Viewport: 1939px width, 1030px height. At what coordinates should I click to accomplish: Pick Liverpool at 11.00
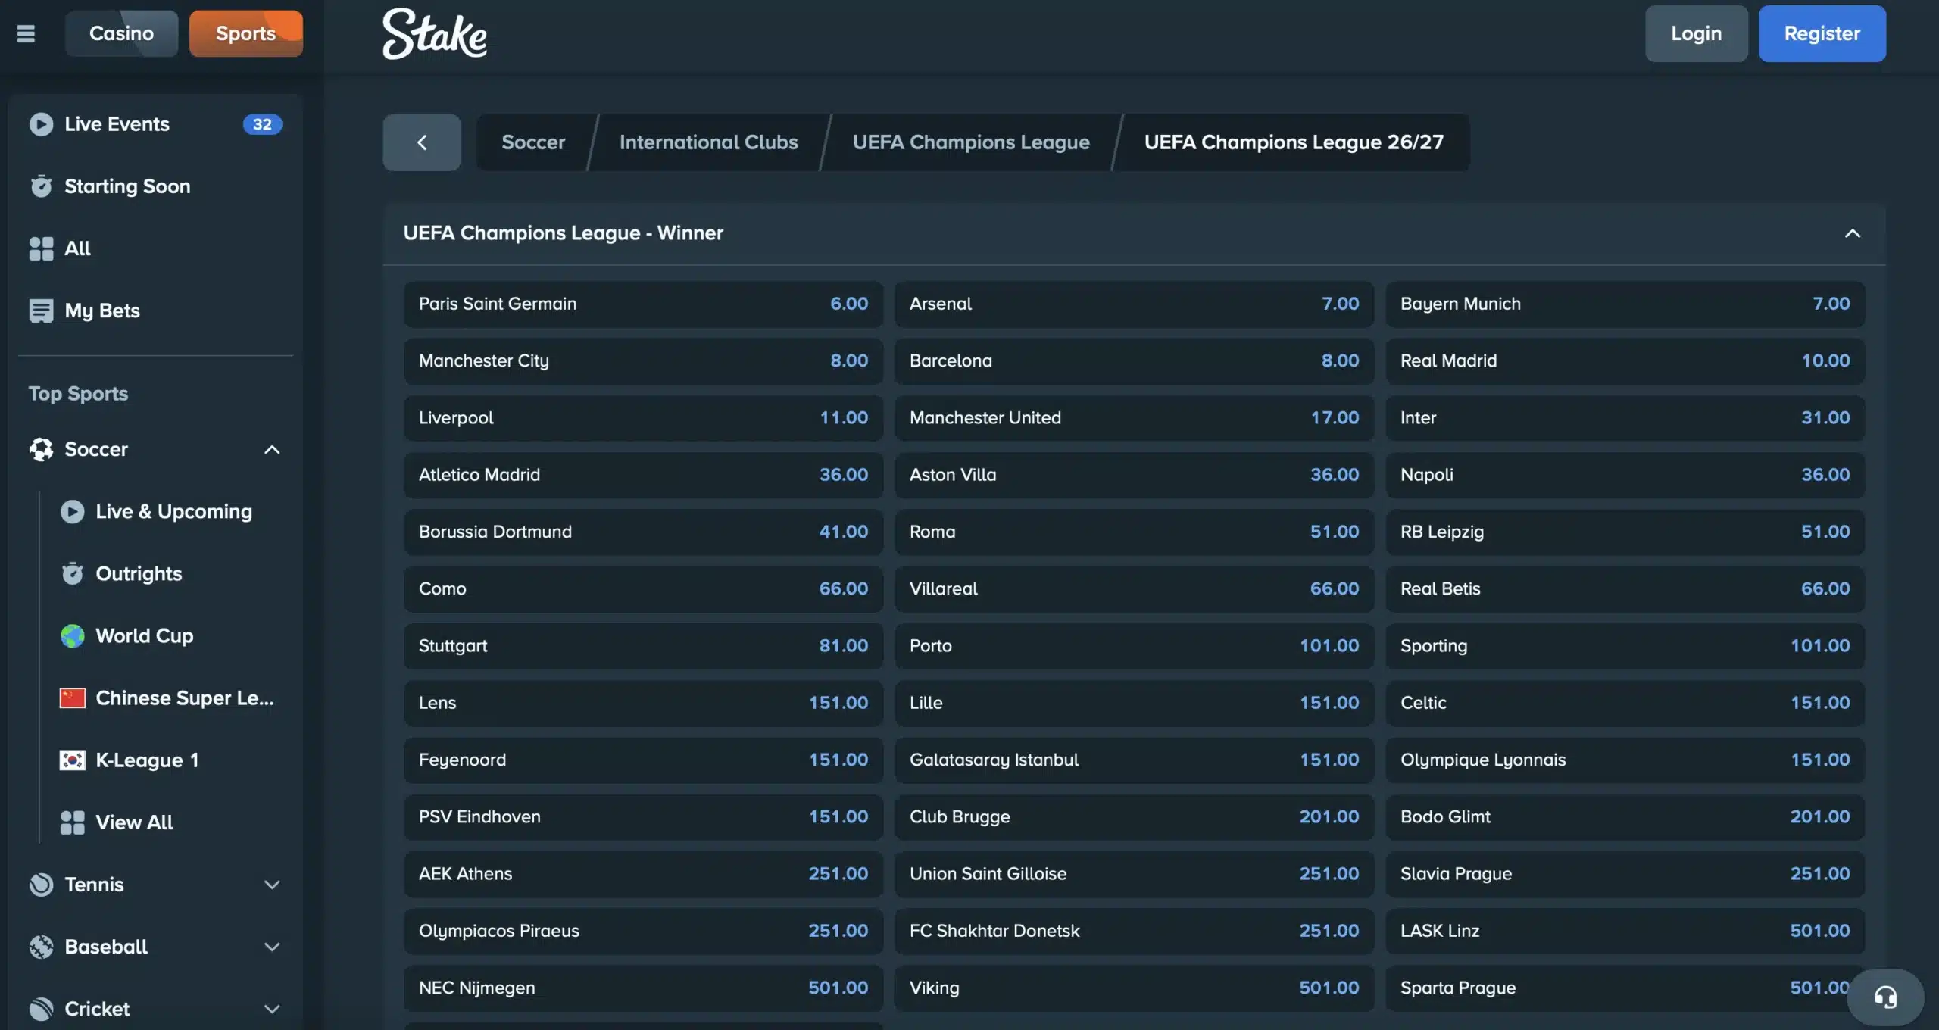click(x=643, y=418)
